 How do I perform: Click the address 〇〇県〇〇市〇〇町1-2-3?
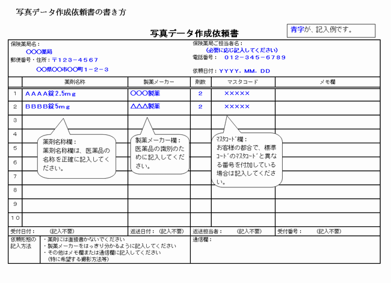coord(72,69)
